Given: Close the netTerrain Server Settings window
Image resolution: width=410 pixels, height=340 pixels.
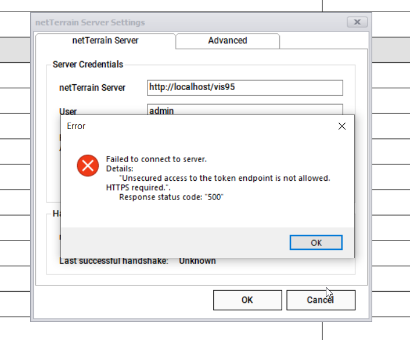Looking at the screenshot, I should tap(357, 22).
